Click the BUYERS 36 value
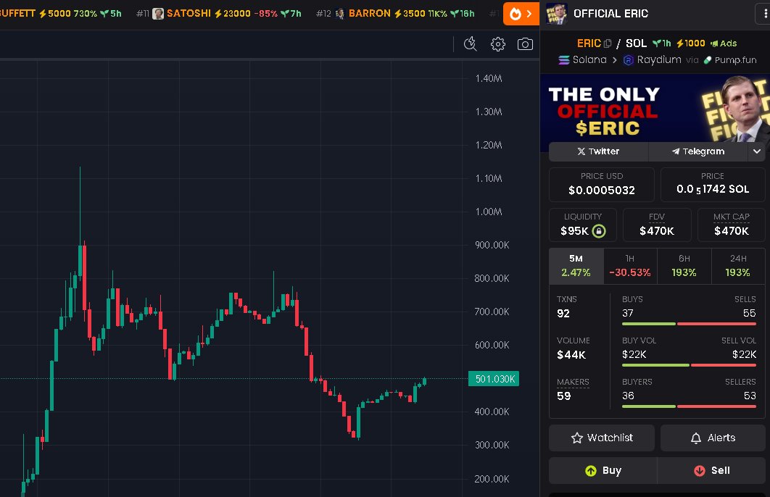 tap(628, 396)
